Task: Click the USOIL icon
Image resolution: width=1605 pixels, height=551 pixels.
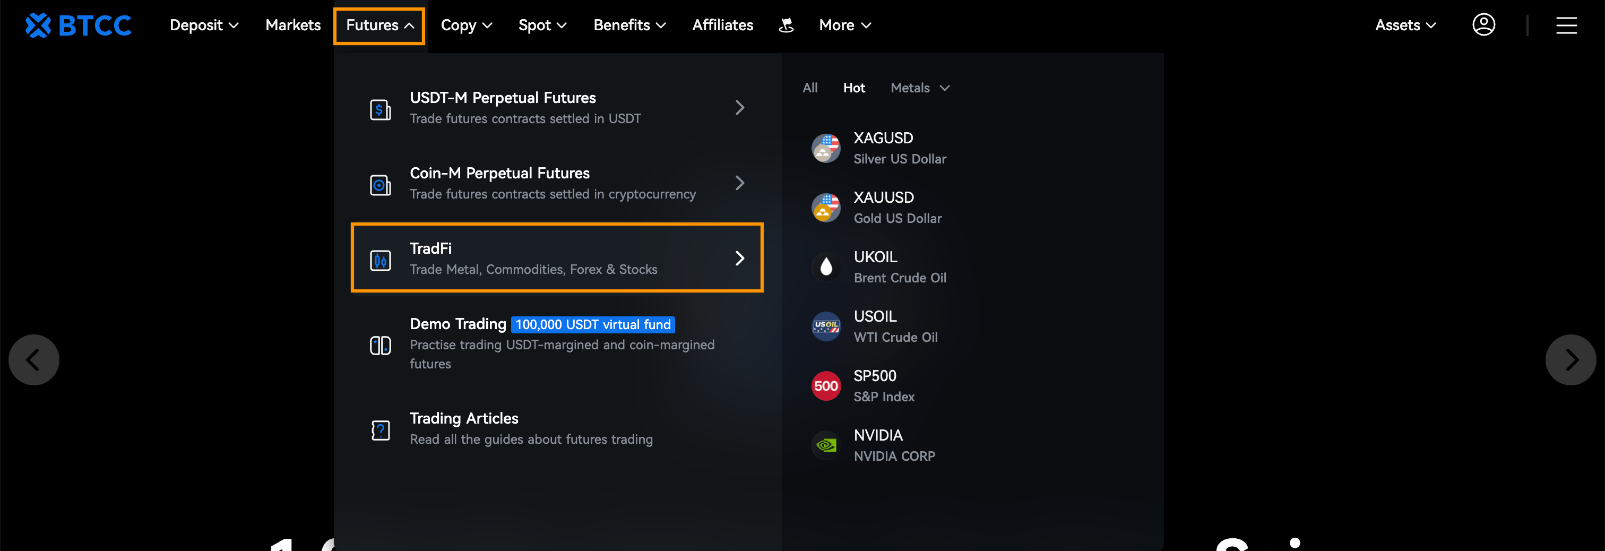Action: 825,326
